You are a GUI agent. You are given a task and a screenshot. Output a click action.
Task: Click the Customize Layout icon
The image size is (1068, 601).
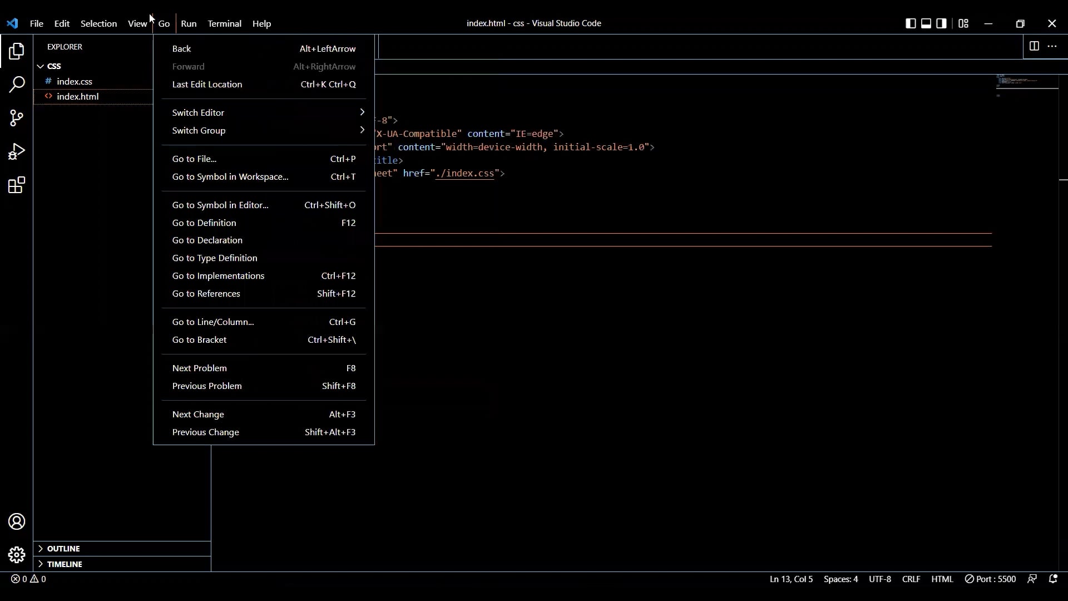pyautogui.click(x=963, y=23)
